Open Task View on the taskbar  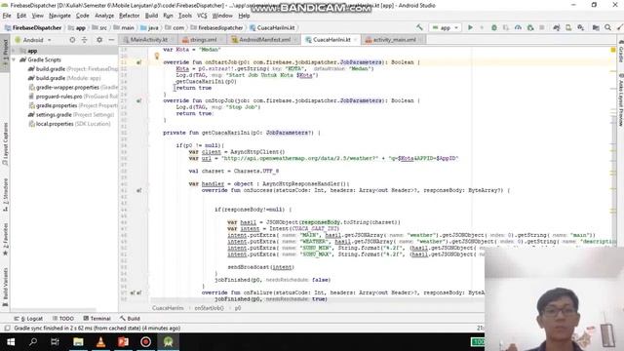pos(55,341)
